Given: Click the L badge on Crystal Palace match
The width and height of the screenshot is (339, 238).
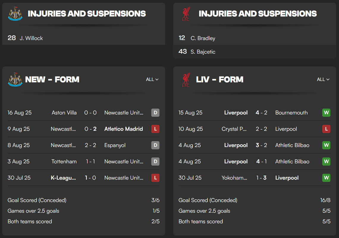Looking at the screenshot, I should (x=326, y=129).
